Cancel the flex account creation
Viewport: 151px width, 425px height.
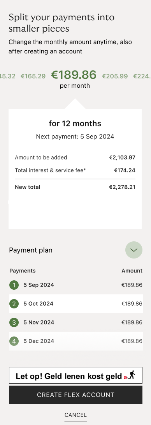[75, 415]
